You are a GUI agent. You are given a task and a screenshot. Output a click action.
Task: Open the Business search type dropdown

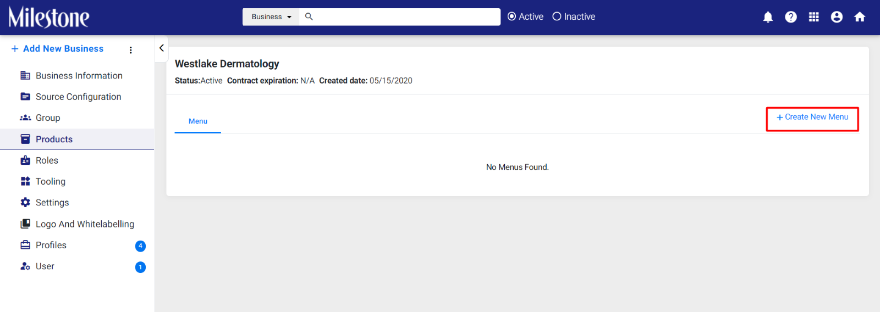click(271, 16)
